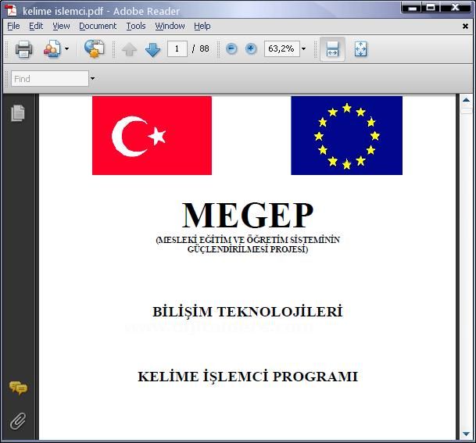Open the File menu
The height and width of the screenshot is (443, 476).
point(13,26)
